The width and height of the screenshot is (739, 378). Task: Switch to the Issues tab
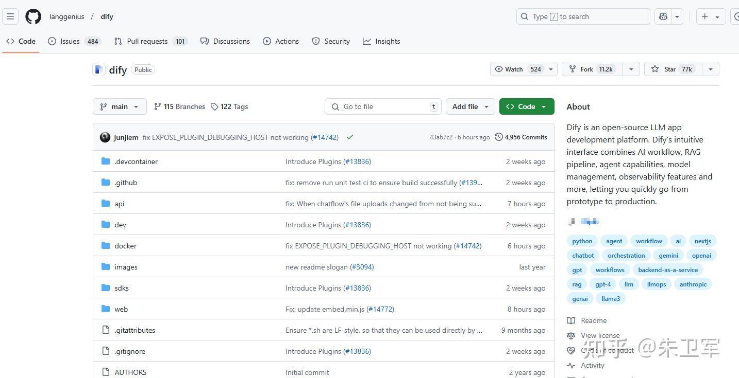click(74, 41)
